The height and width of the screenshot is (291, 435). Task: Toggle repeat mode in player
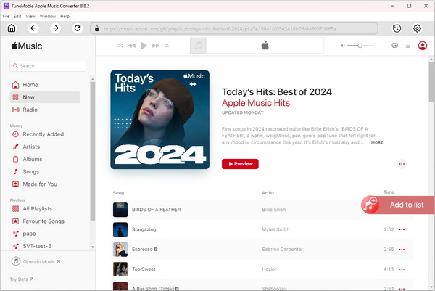167,46
